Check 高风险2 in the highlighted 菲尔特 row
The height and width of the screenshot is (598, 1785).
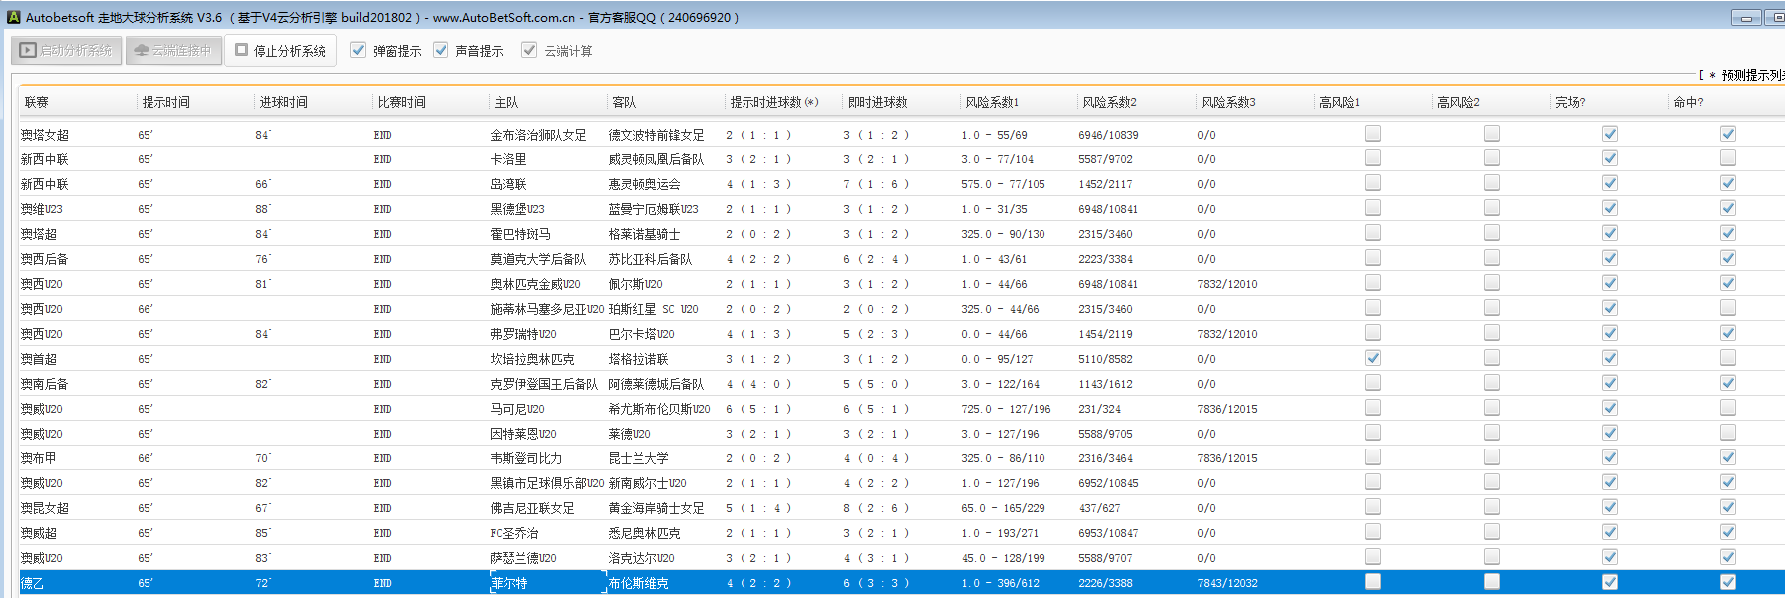[1491, 582]
